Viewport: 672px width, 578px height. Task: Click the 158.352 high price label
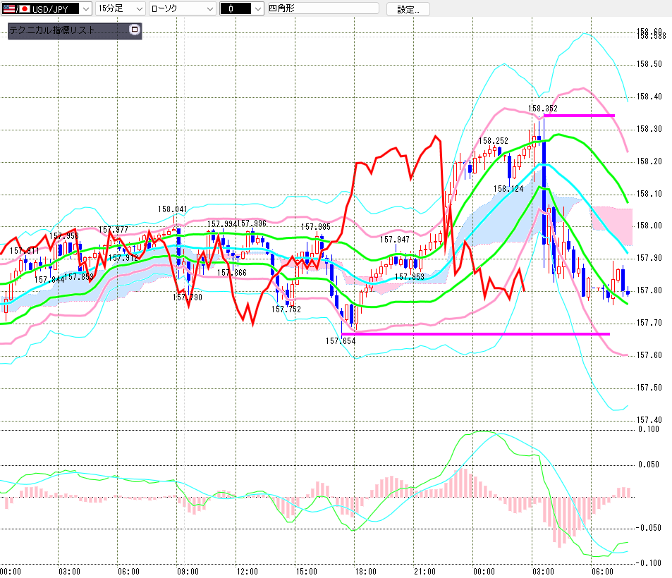(542, 109)
